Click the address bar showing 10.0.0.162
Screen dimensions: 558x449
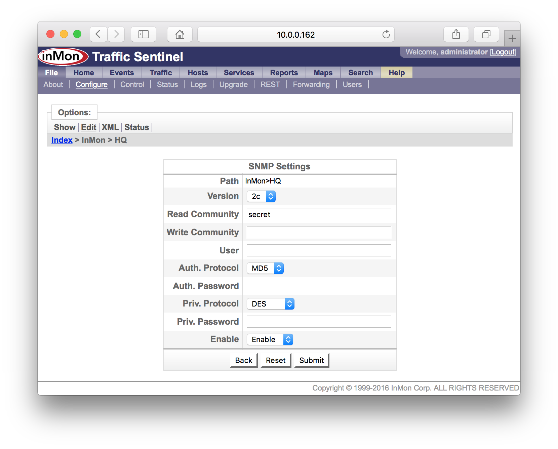tap(296, 34)
